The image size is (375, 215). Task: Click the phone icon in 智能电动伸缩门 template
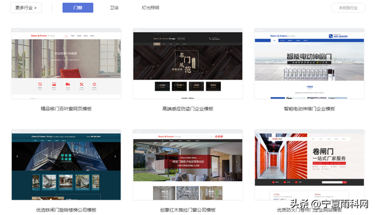click(x=330, y=36)
